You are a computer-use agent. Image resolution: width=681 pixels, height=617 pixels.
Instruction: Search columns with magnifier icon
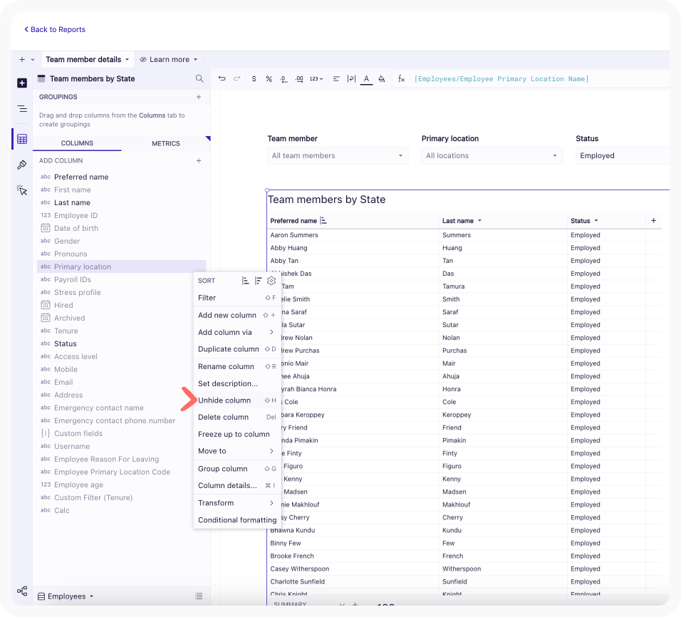[x=199, y=78]
